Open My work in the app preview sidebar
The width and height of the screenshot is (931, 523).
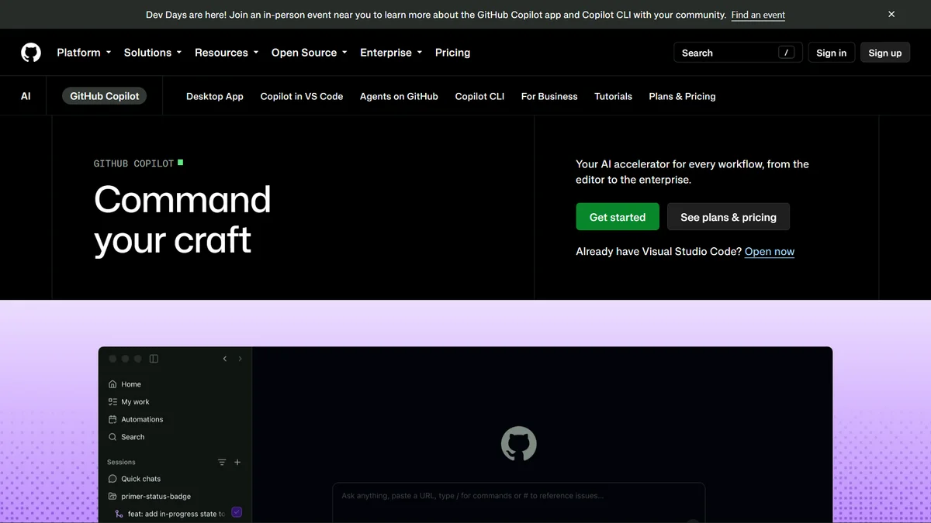pyautogui.click(x=129, y=402)
